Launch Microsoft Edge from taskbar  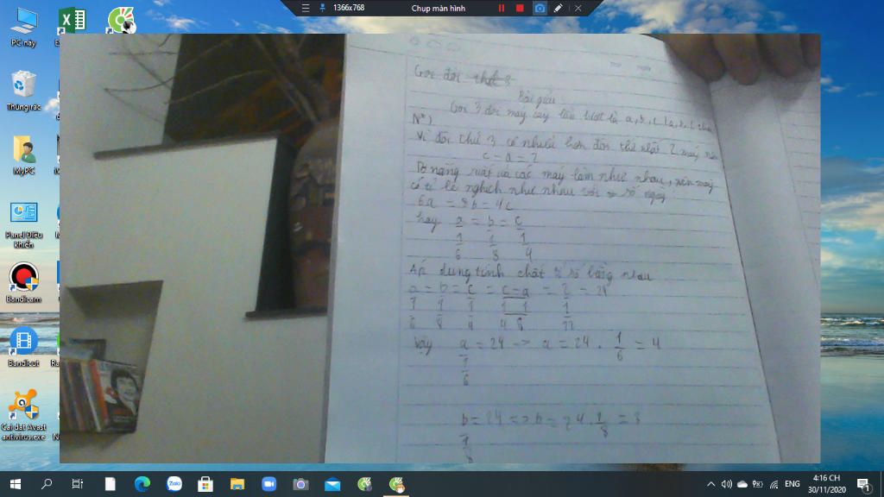tap(142, 484)
